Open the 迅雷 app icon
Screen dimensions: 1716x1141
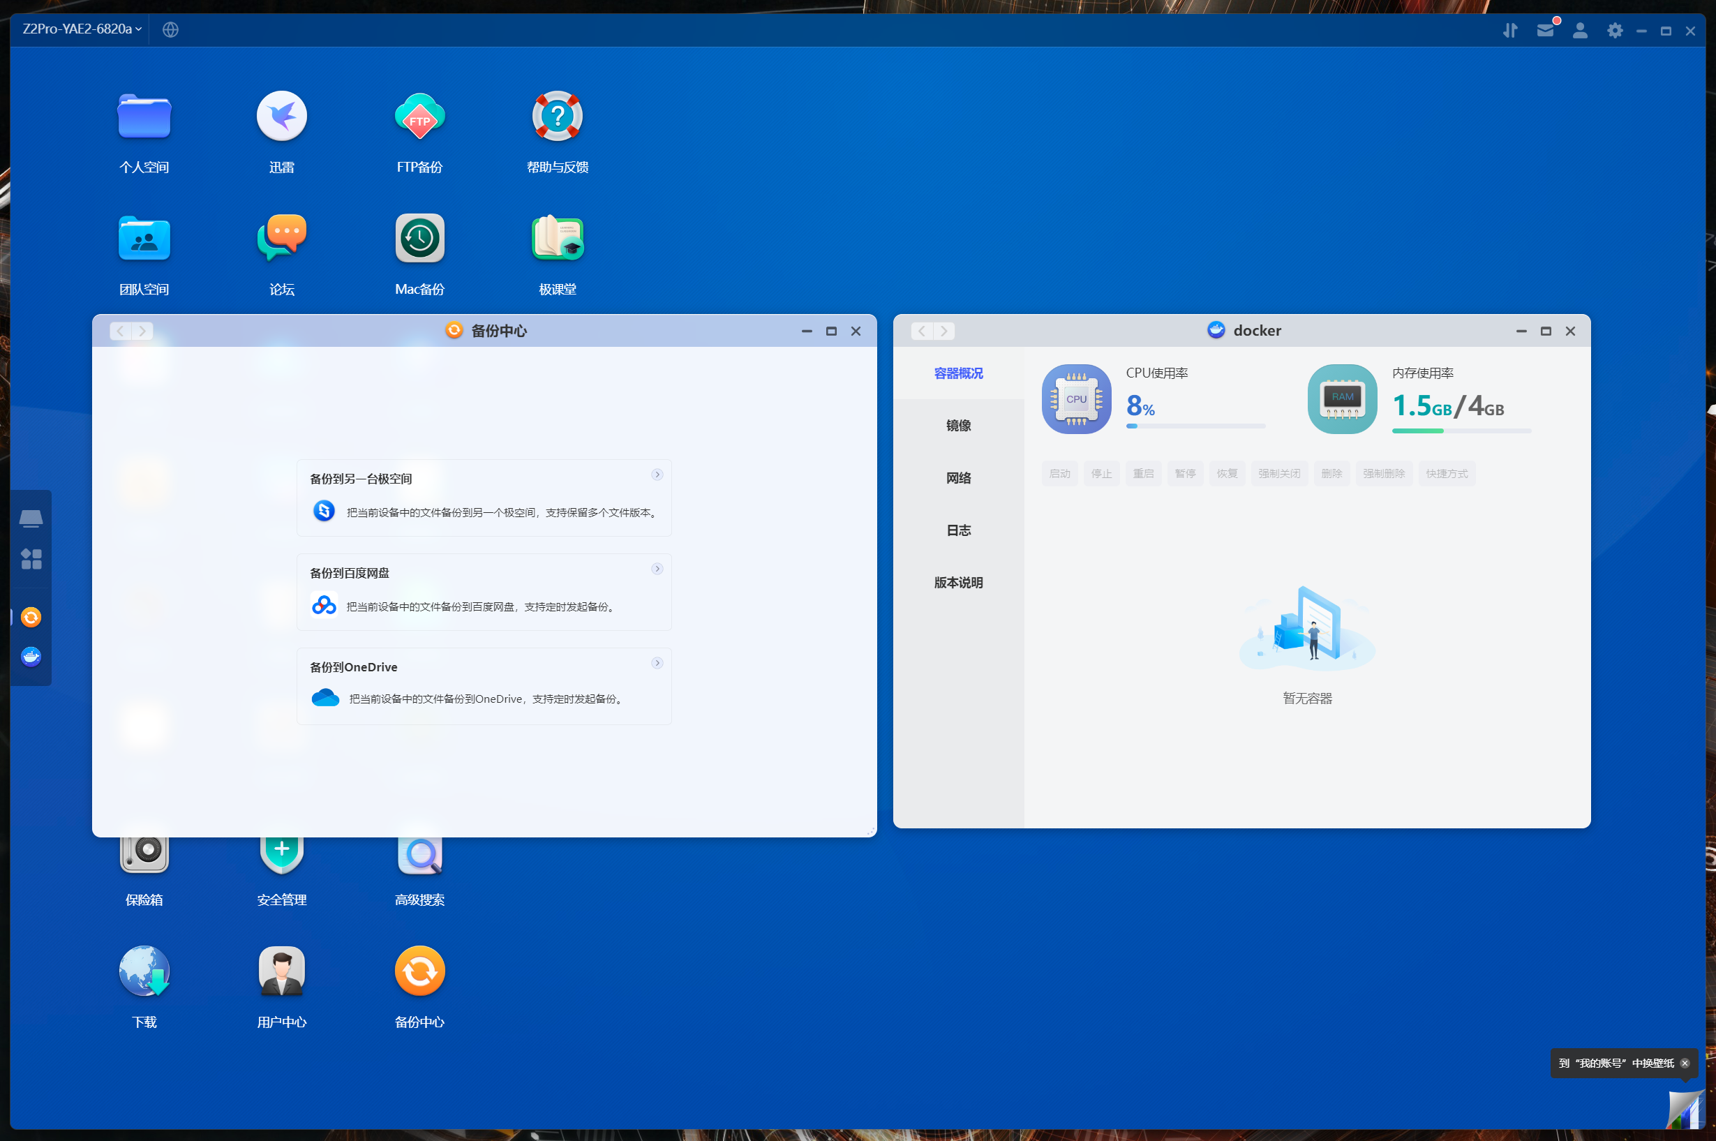coord(282,117)
